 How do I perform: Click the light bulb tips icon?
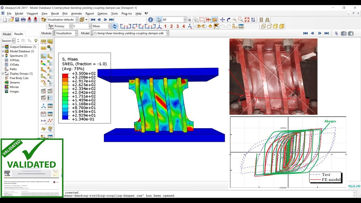[36, 41]
